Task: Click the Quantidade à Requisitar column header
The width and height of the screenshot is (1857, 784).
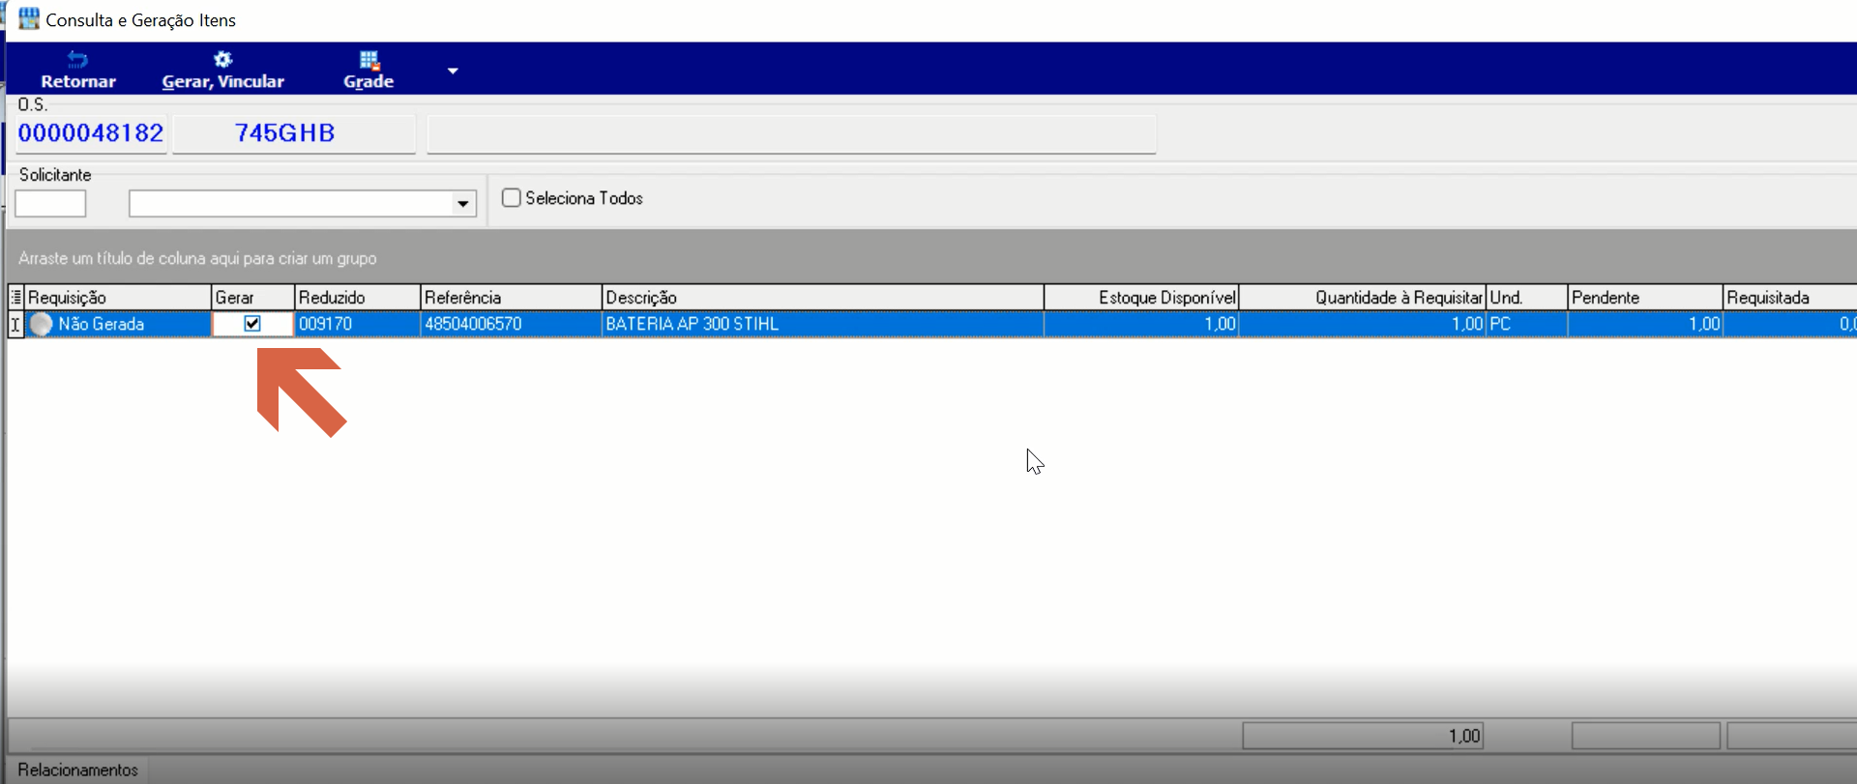Action: point(1363,297)
